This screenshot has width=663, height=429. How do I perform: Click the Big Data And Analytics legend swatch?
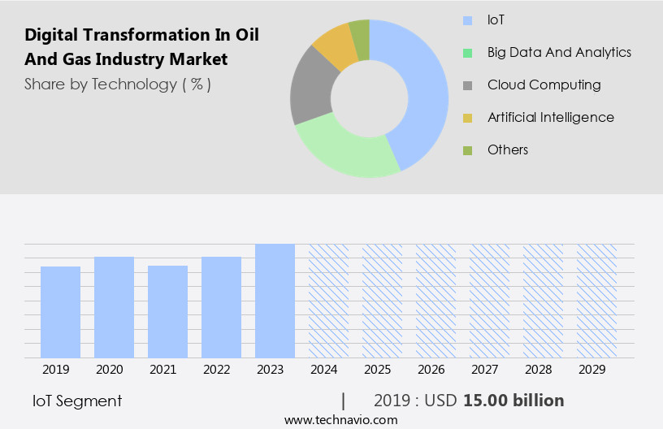pyautogui.click(x=467, y=53)
